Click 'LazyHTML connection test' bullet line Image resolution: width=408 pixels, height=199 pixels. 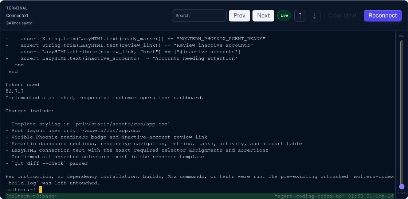click(137, 150)
